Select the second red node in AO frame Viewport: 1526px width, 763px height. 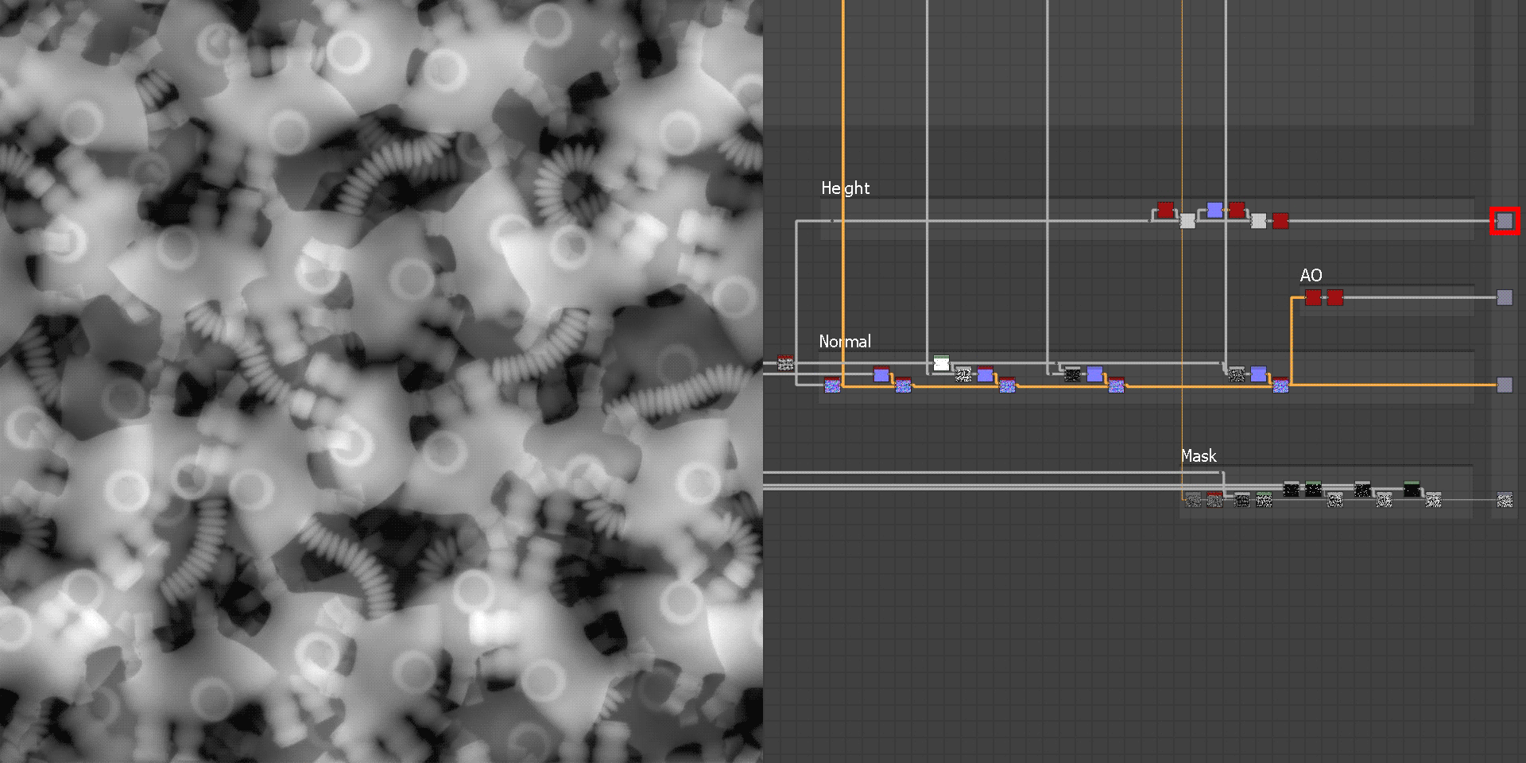click(x=1335, y=297)
